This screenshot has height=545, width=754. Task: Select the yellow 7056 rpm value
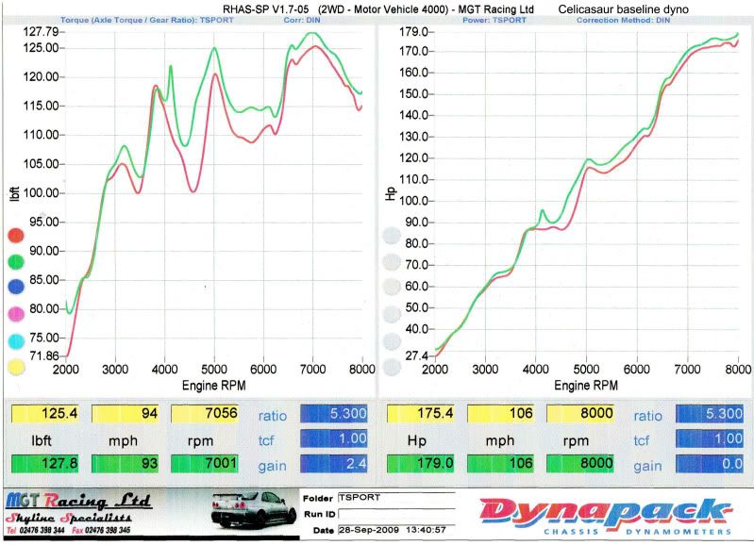click(x=205, y=413)
